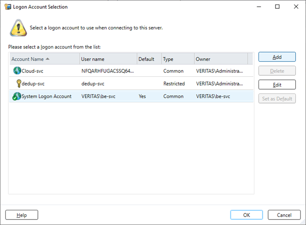Add a new logon account
This screenshot has height=225, width=306.
[277, 57]
